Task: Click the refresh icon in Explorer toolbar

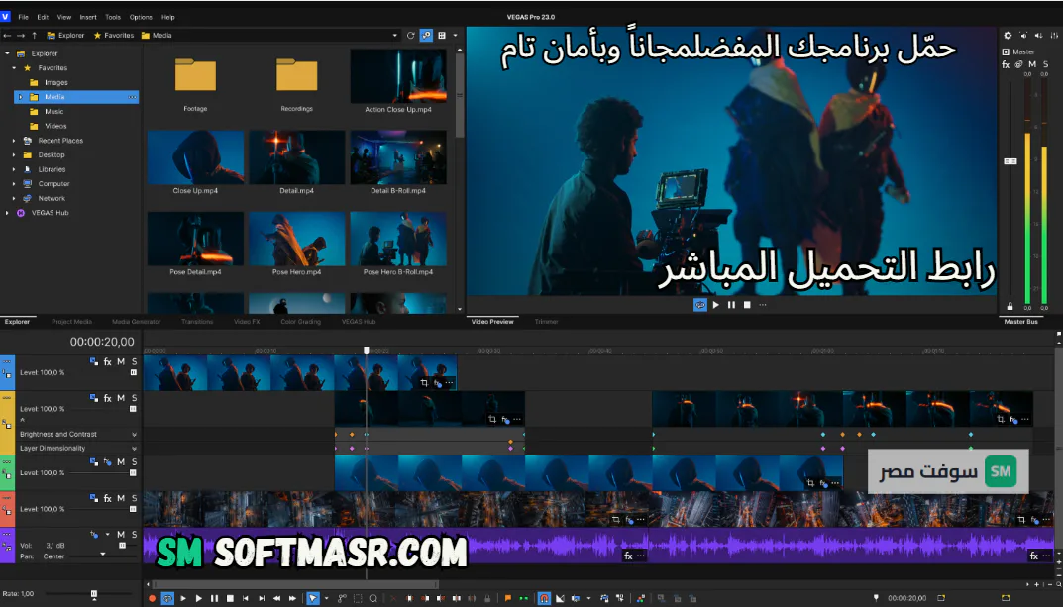Action: 410,36
